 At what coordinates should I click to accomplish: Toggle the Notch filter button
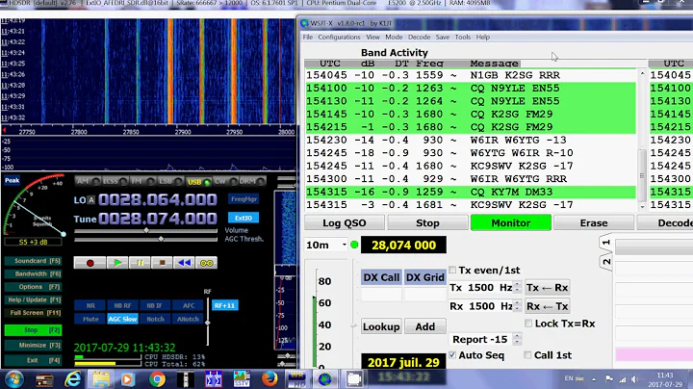[x=155, y=319]
